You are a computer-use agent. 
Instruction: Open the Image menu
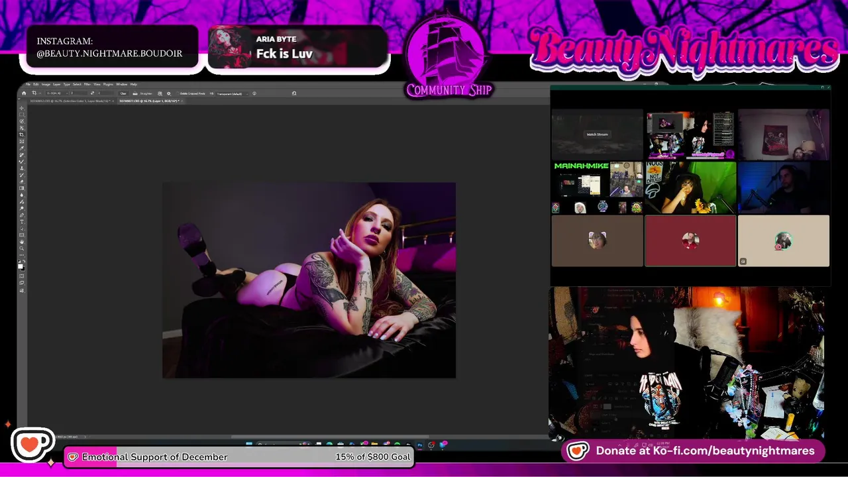coord(46,84)
